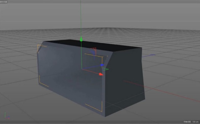The height and width of the screenshot is (124, 200).
Task: Click the gizmo origin where axes meet
Action: [82, 69]
